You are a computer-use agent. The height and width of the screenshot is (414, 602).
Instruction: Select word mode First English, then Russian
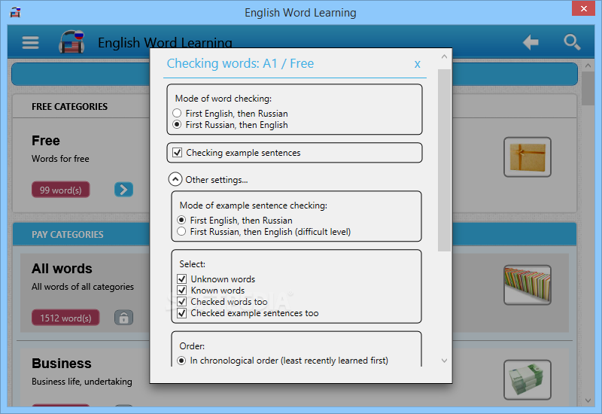tap(177, 114)
